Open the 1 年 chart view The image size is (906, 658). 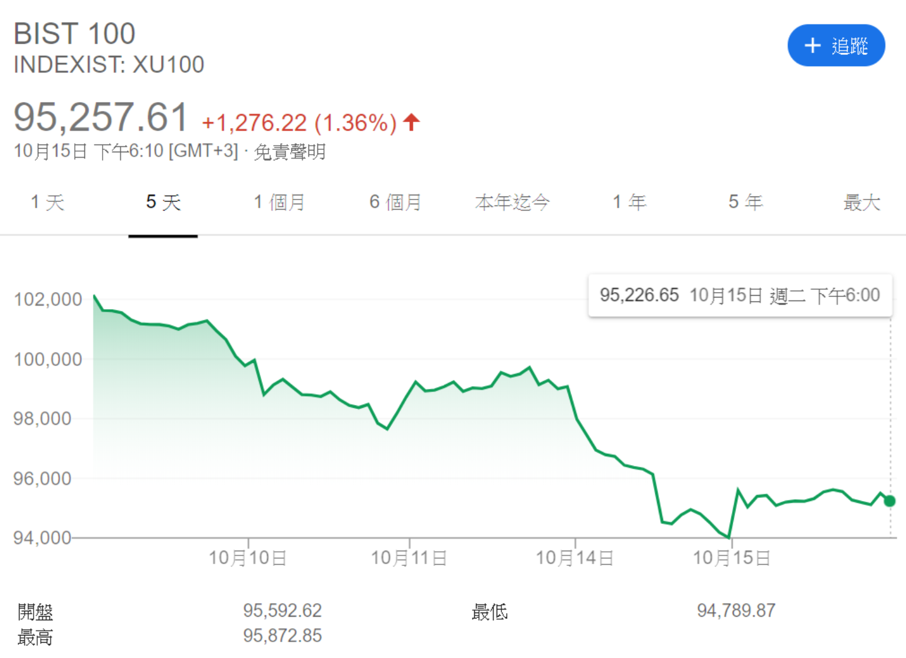pos(629,202)
